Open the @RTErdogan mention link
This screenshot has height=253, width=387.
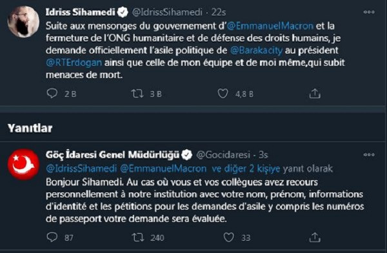pyautogui.click(x=74, y=63)
